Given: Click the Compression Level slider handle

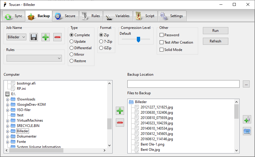Looking at the screenshot, I should tap(138, 39).
